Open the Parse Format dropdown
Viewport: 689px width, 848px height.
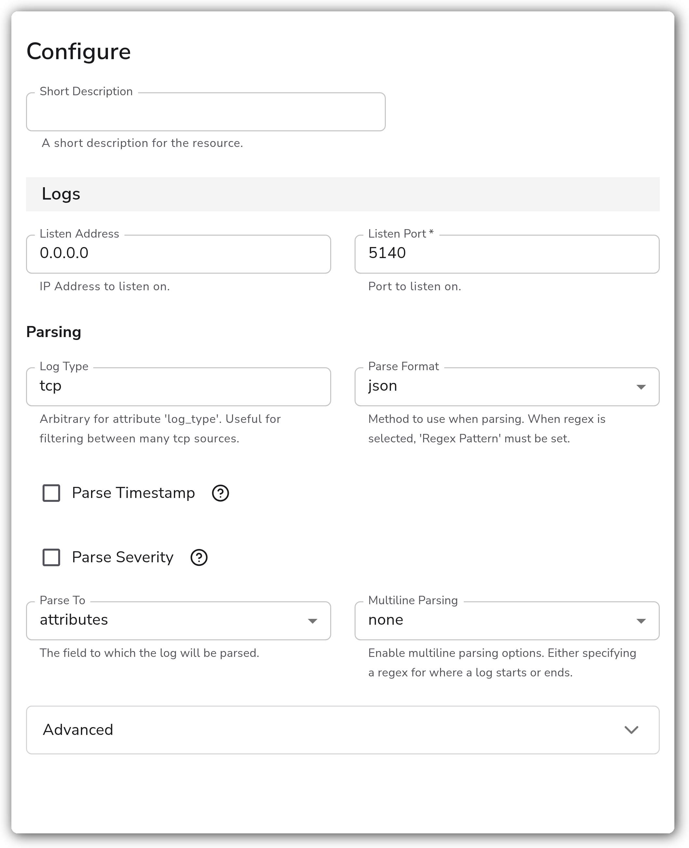pos(507,387)
